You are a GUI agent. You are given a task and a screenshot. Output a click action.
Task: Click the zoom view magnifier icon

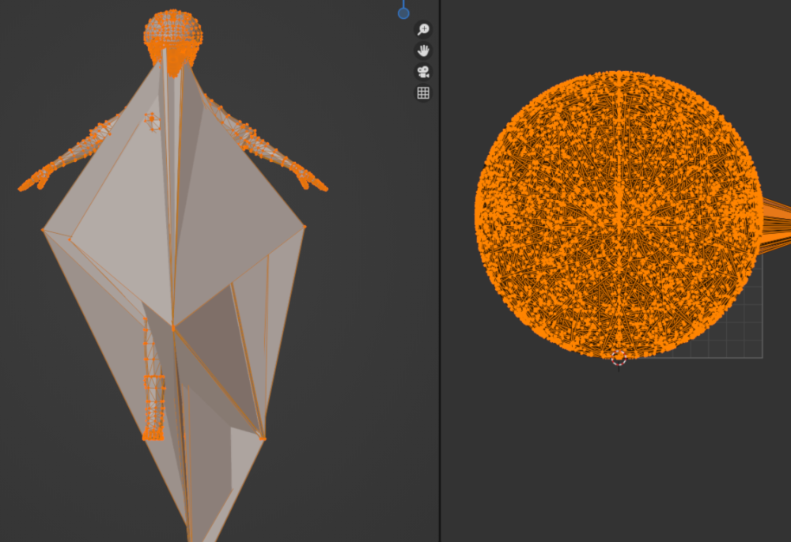click(x=423, y=29)
